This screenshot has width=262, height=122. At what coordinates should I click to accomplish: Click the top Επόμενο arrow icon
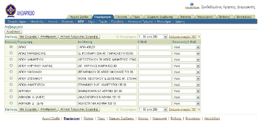click(x=199, y=37)
